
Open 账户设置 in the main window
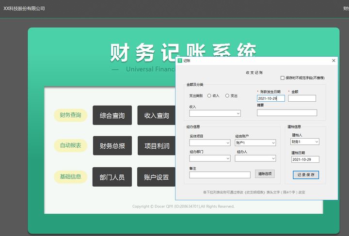[157, 177]
